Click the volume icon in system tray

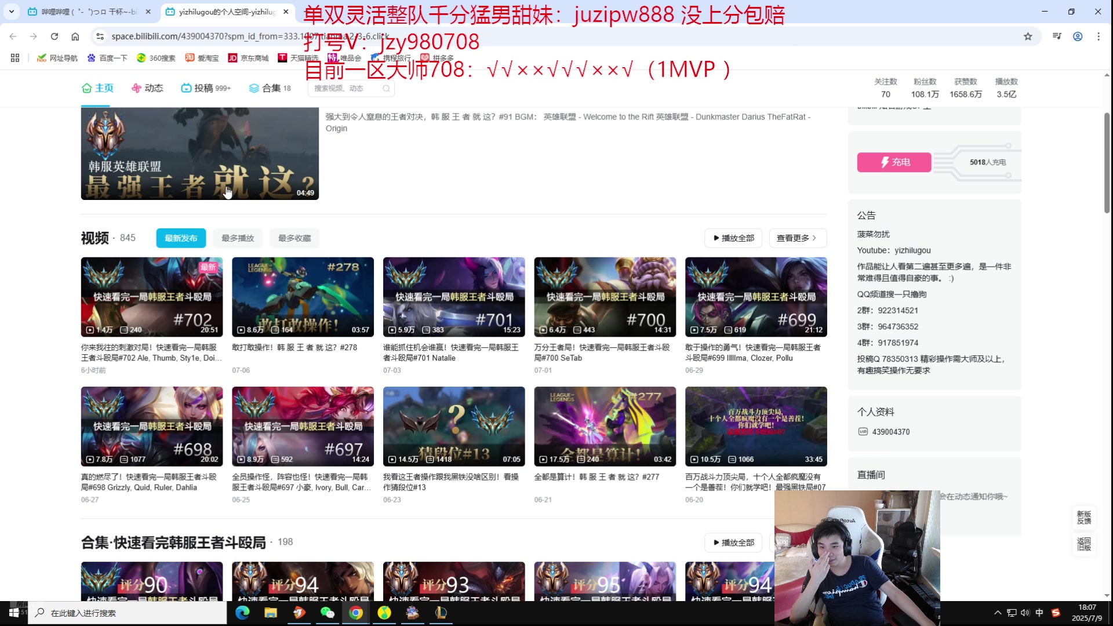point(1025,613)
